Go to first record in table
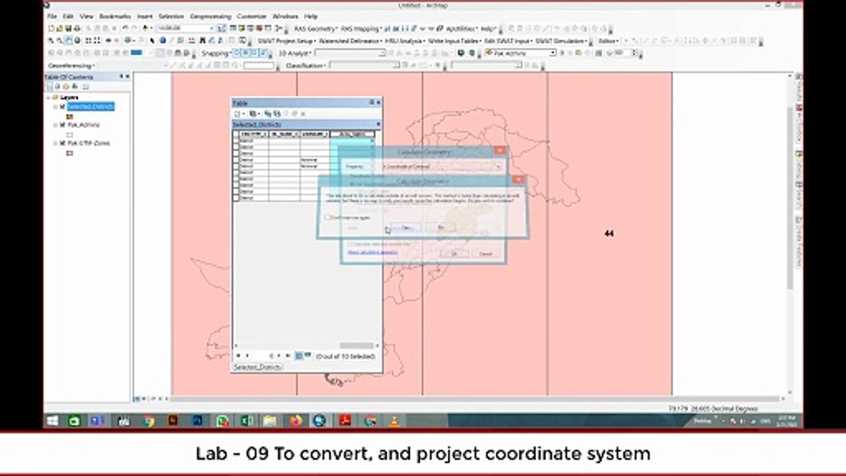Viewport: 846px width, 476px height. click(238, 356)
